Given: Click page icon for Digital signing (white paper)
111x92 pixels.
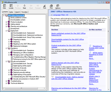Looking at the screenshot, I should 12,66.
